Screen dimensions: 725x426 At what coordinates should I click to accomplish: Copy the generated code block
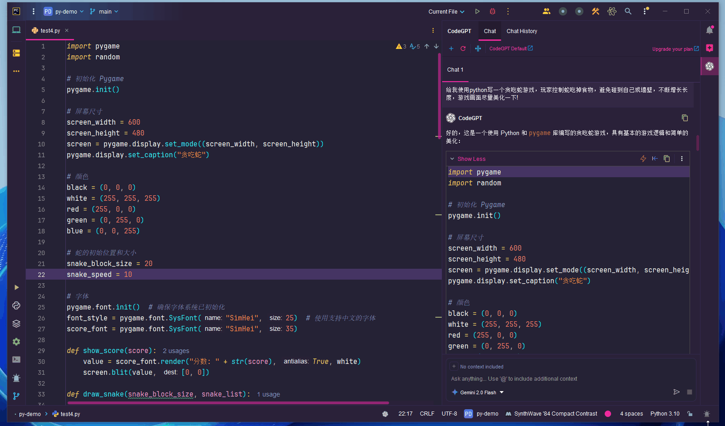click(667, 159)
